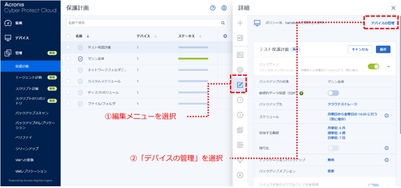Image resolution: width=401 pixels, height=188 pixels.
Task: Open the user account icon
Action: 224,8
